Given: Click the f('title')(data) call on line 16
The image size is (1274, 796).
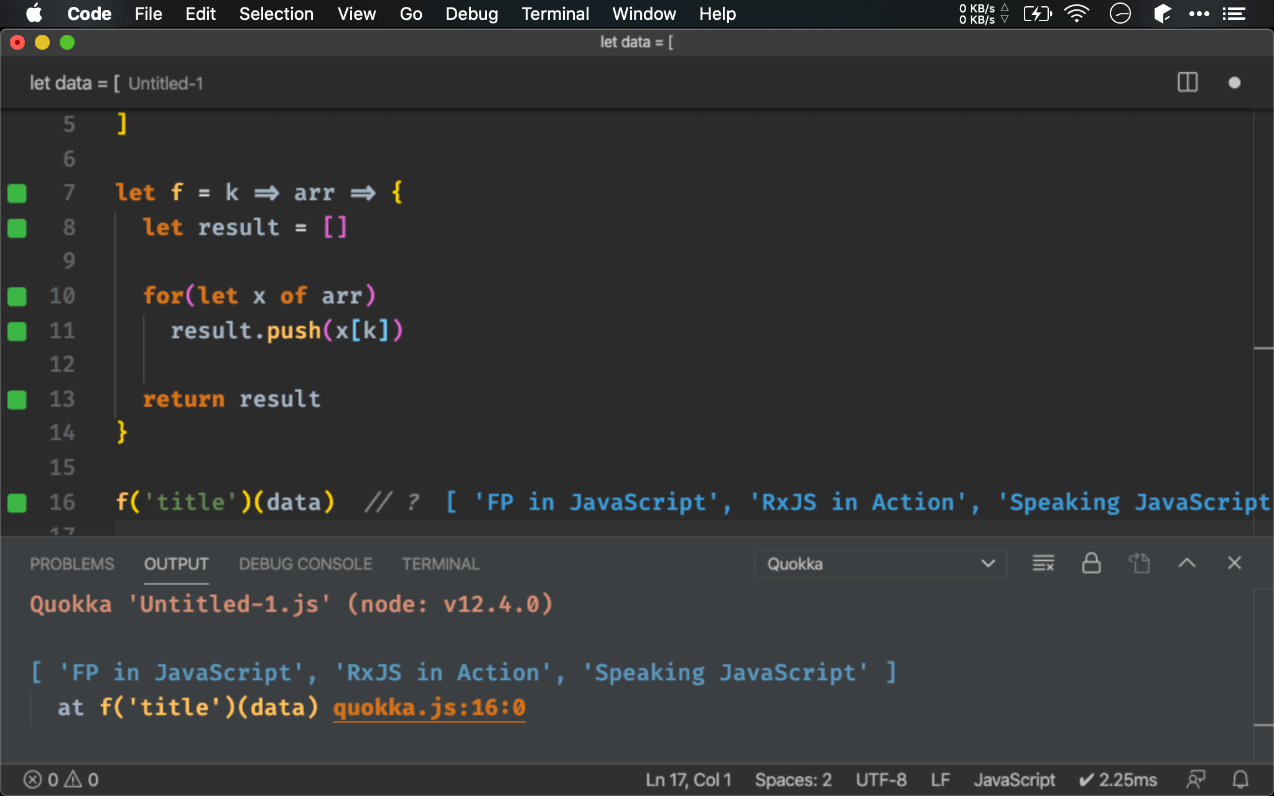Looking at the screenshot, I should click(225, 502).
